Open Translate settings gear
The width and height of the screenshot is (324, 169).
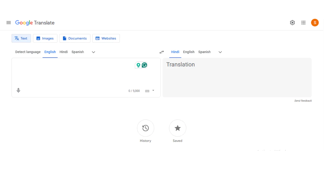tap(292, 23)
